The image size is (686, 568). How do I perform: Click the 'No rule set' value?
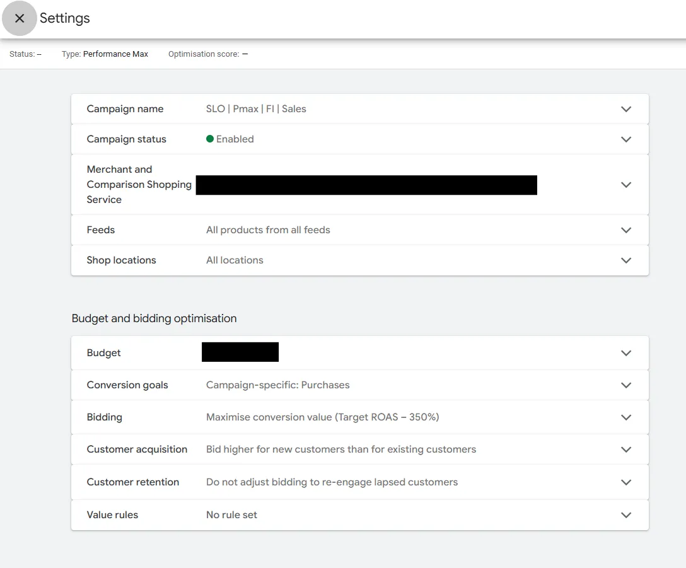pyautogui.click(x=231, y=515)
